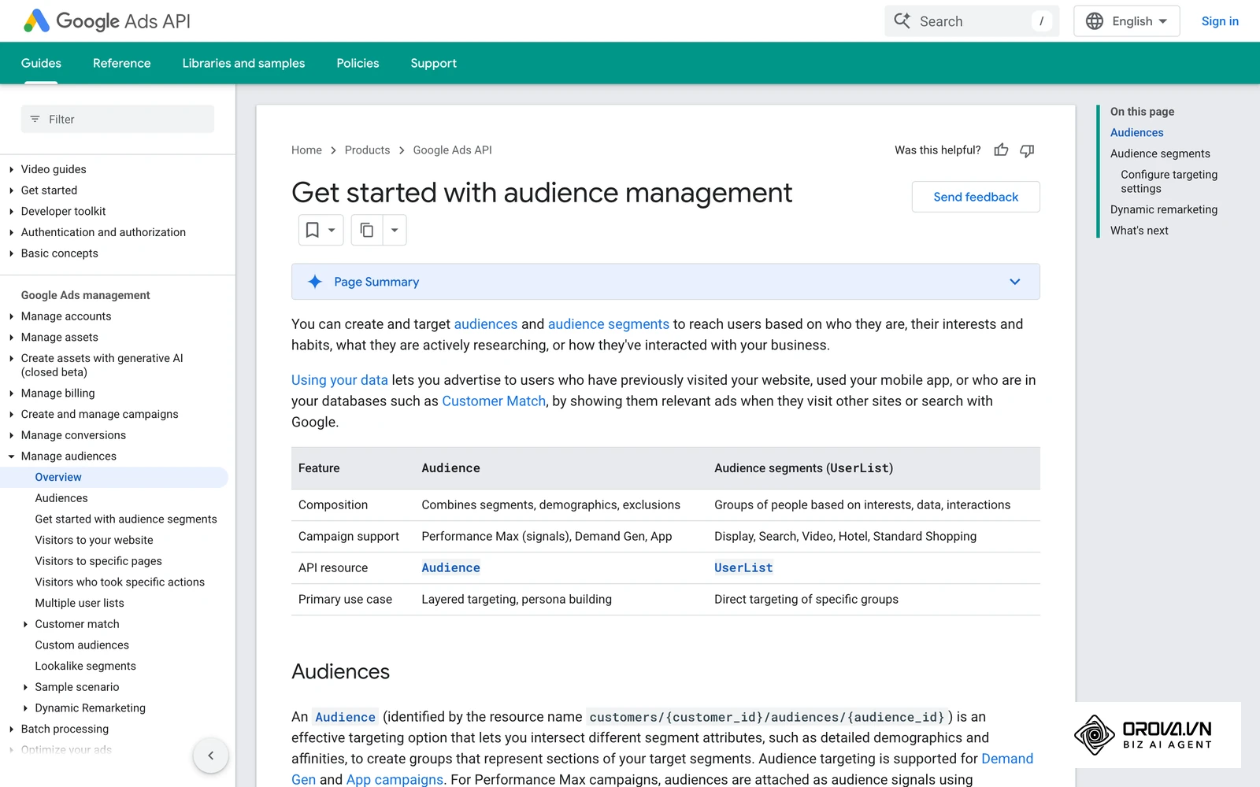Open the copy options dropdown arrow
Image resolution: width=1260 pixels, height=787 pixels.
395,230
